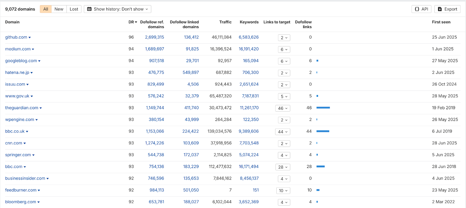This screenshot has width=466, height=208.
Task: Click the Dofollow links column header
Action: click(x=303, y=24)
